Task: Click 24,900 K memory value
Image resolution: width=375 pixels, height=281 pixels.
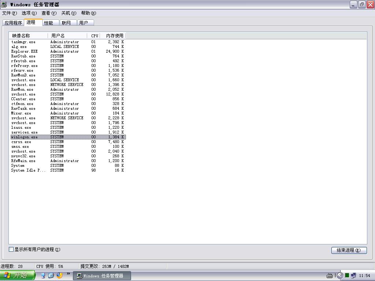Action: tap(115, 51)
